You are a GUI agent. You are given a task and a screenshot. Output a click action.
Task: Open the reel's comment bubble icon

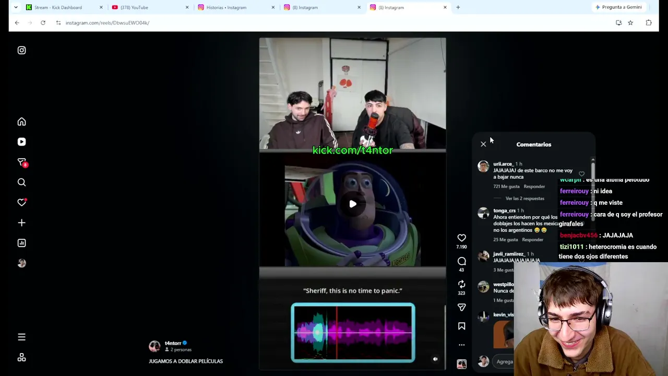point(461,261)
